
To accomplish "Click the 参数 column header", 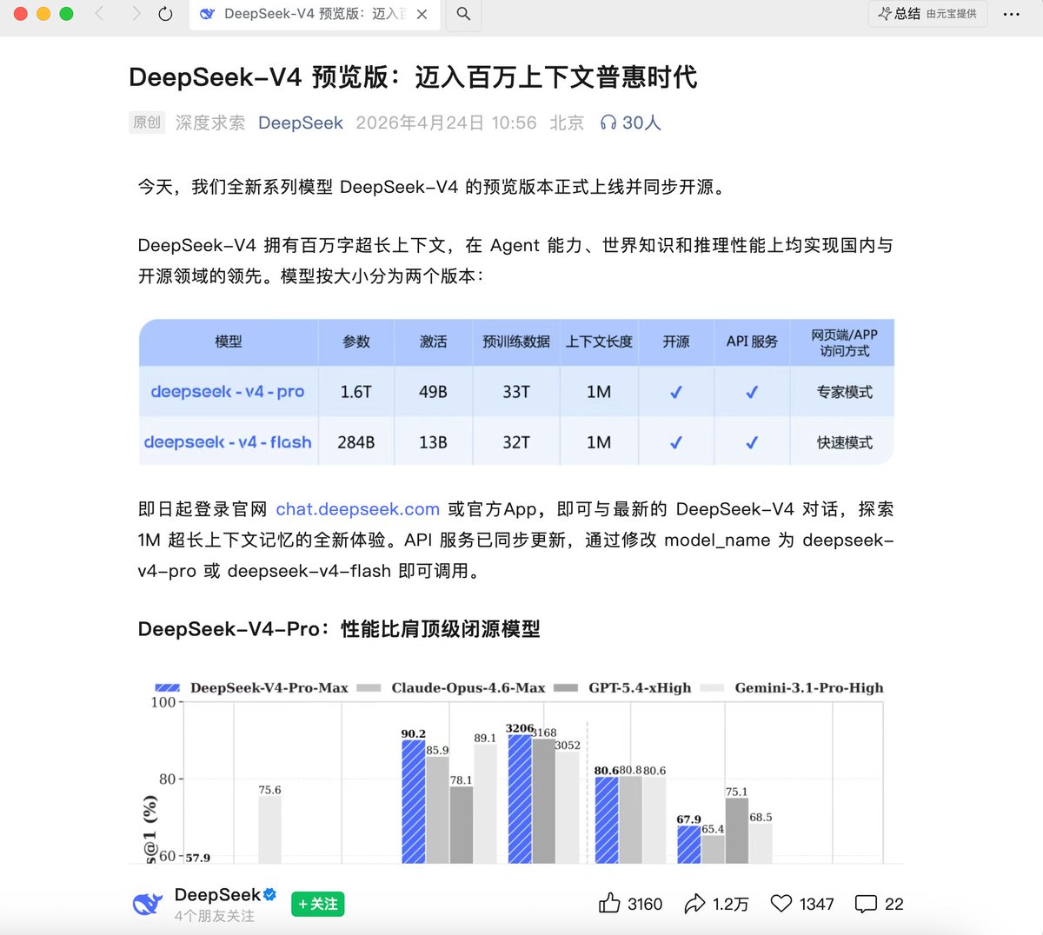I will (x=356, y=342).
